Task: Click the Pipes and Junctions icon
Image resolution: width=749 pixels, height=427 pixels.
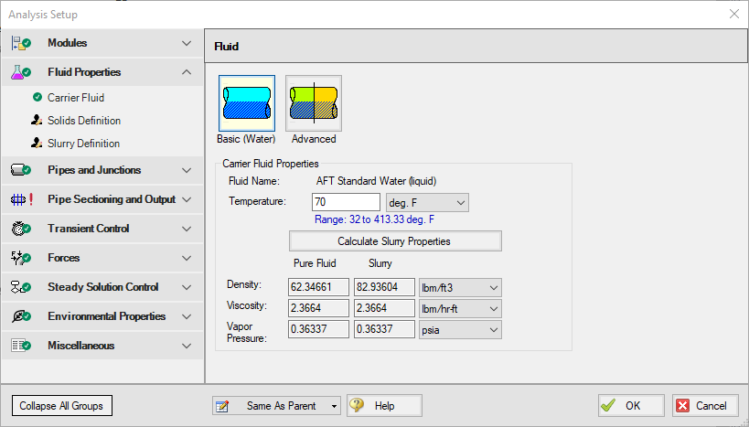Action: pyautogui.click(x=21, y=170)
